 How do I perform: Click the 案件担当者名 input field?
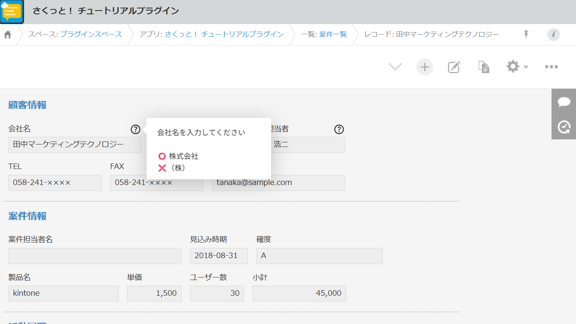(95, 256)
